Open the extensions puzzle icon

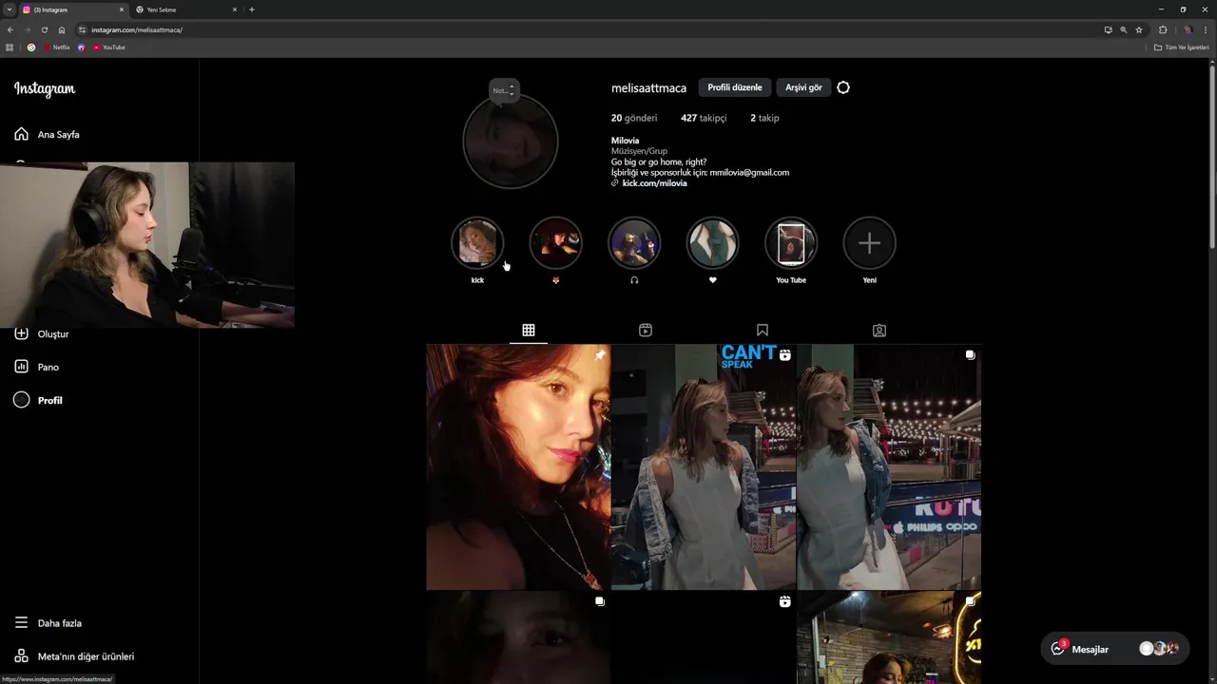click(x=1162, y=29)
